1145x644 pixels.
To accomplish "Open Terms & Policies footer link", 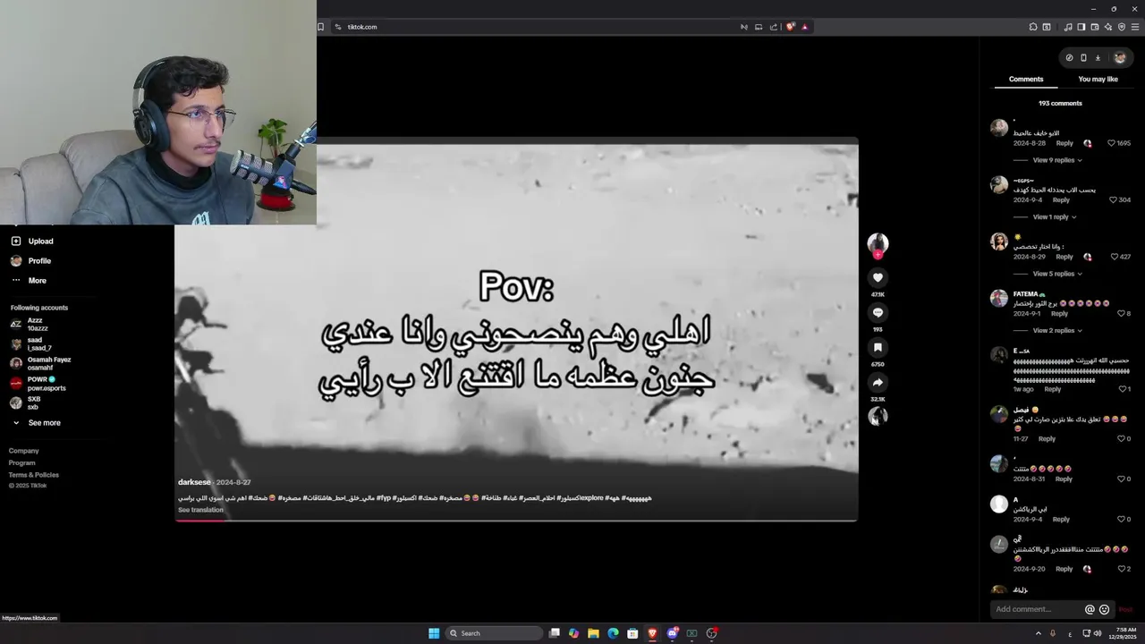I will (x=34, y=475).
